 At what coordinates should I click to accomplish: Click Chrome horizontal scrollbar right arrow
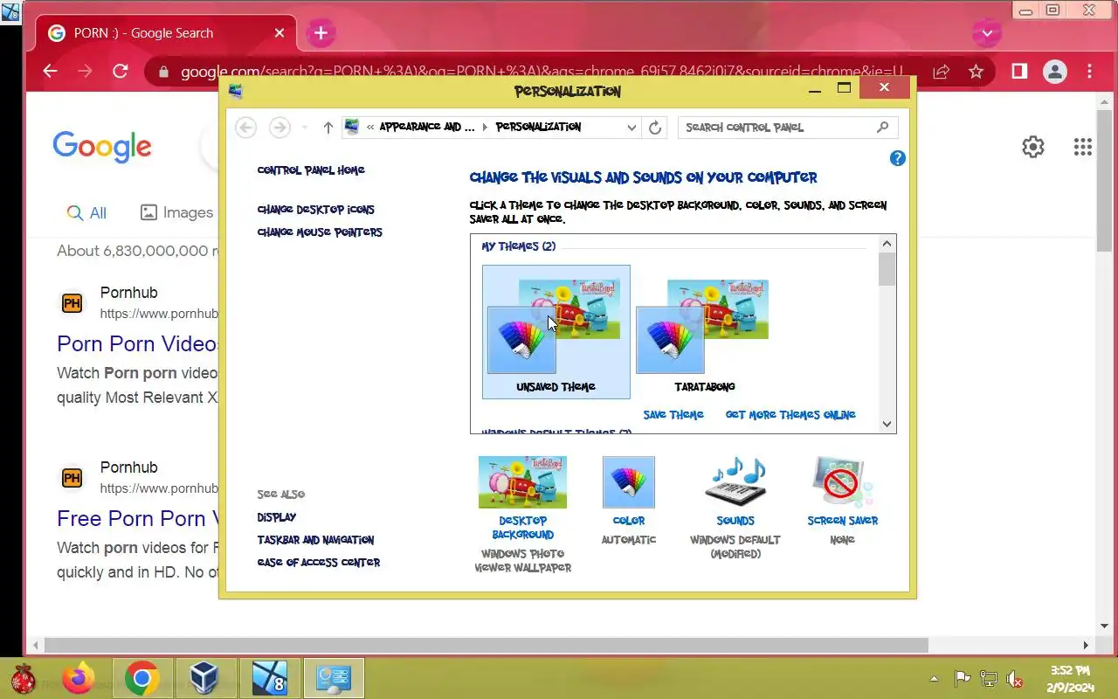tap(1086, 645)
